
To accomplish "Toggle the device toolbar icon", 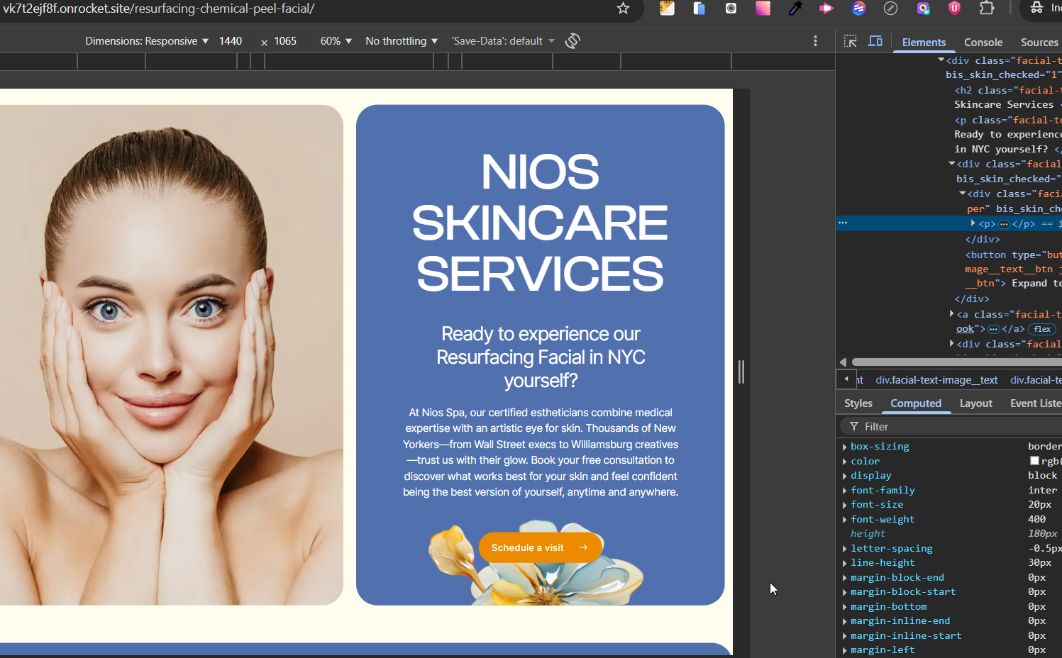I will coord(875,41).
